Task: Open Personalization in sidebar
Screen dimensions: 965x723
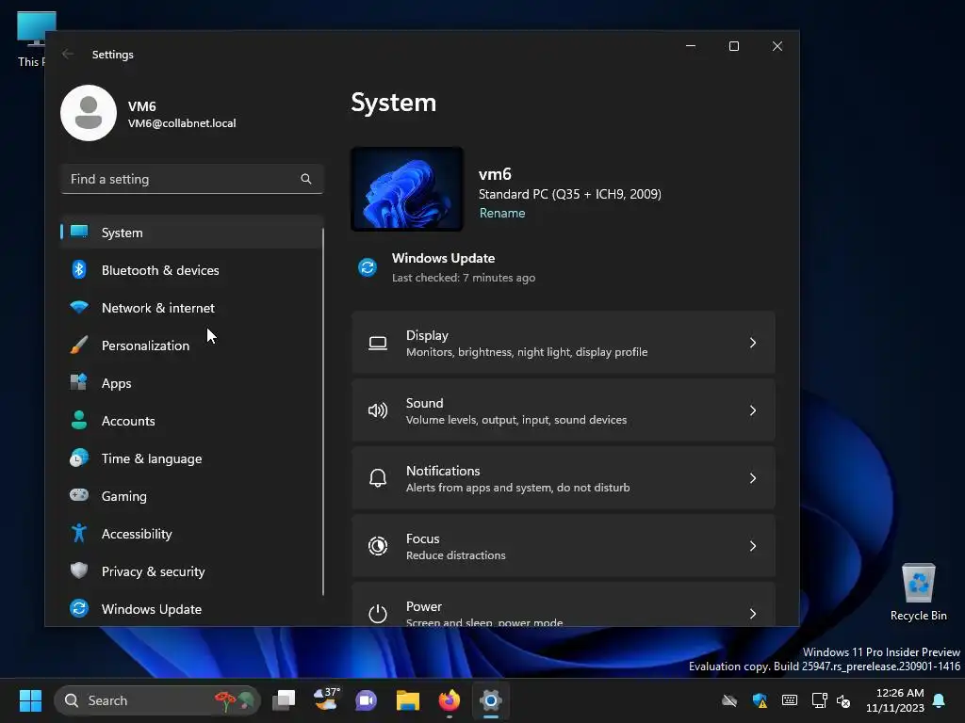Action: point(191,345)
